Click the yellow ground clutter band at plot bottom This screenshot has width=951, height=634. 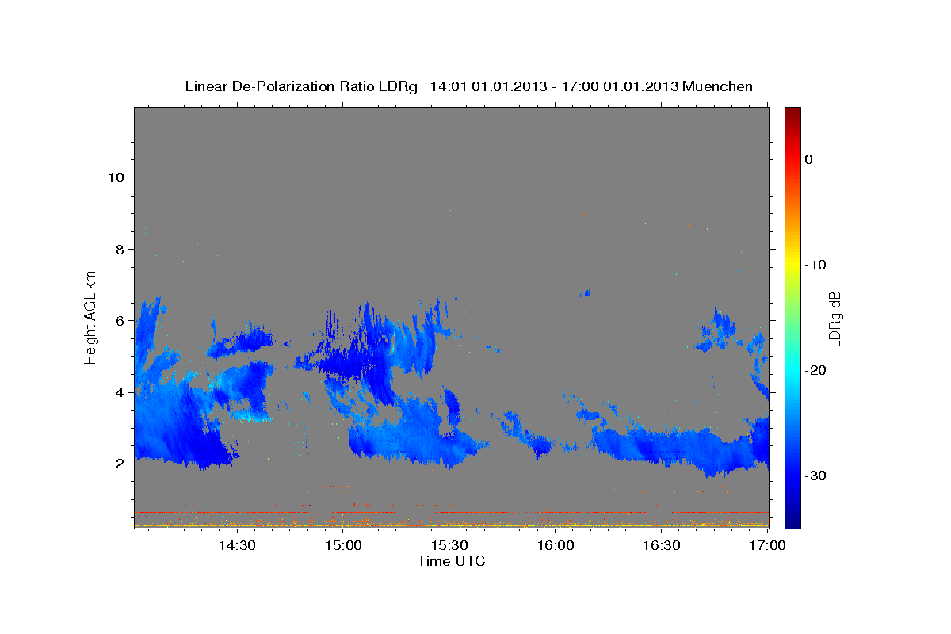[x=451, y=525]
